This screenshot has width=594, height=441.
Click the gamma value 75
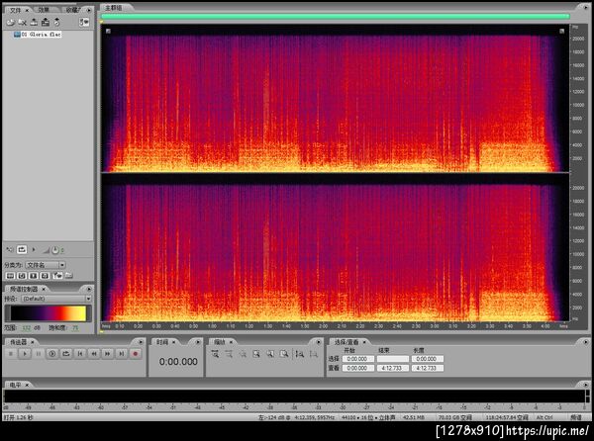pos(75,328)
